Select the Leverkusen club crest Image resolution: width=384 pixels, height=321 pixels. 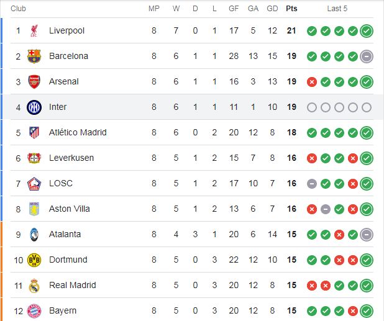34,158
